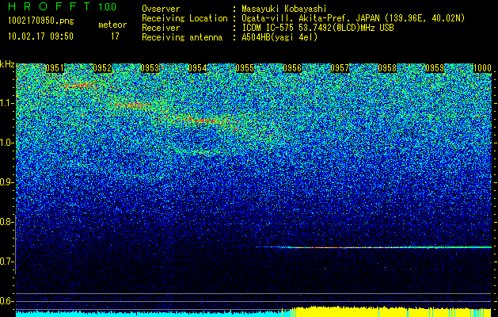Click the 0952 time marker

coord(102,68)
